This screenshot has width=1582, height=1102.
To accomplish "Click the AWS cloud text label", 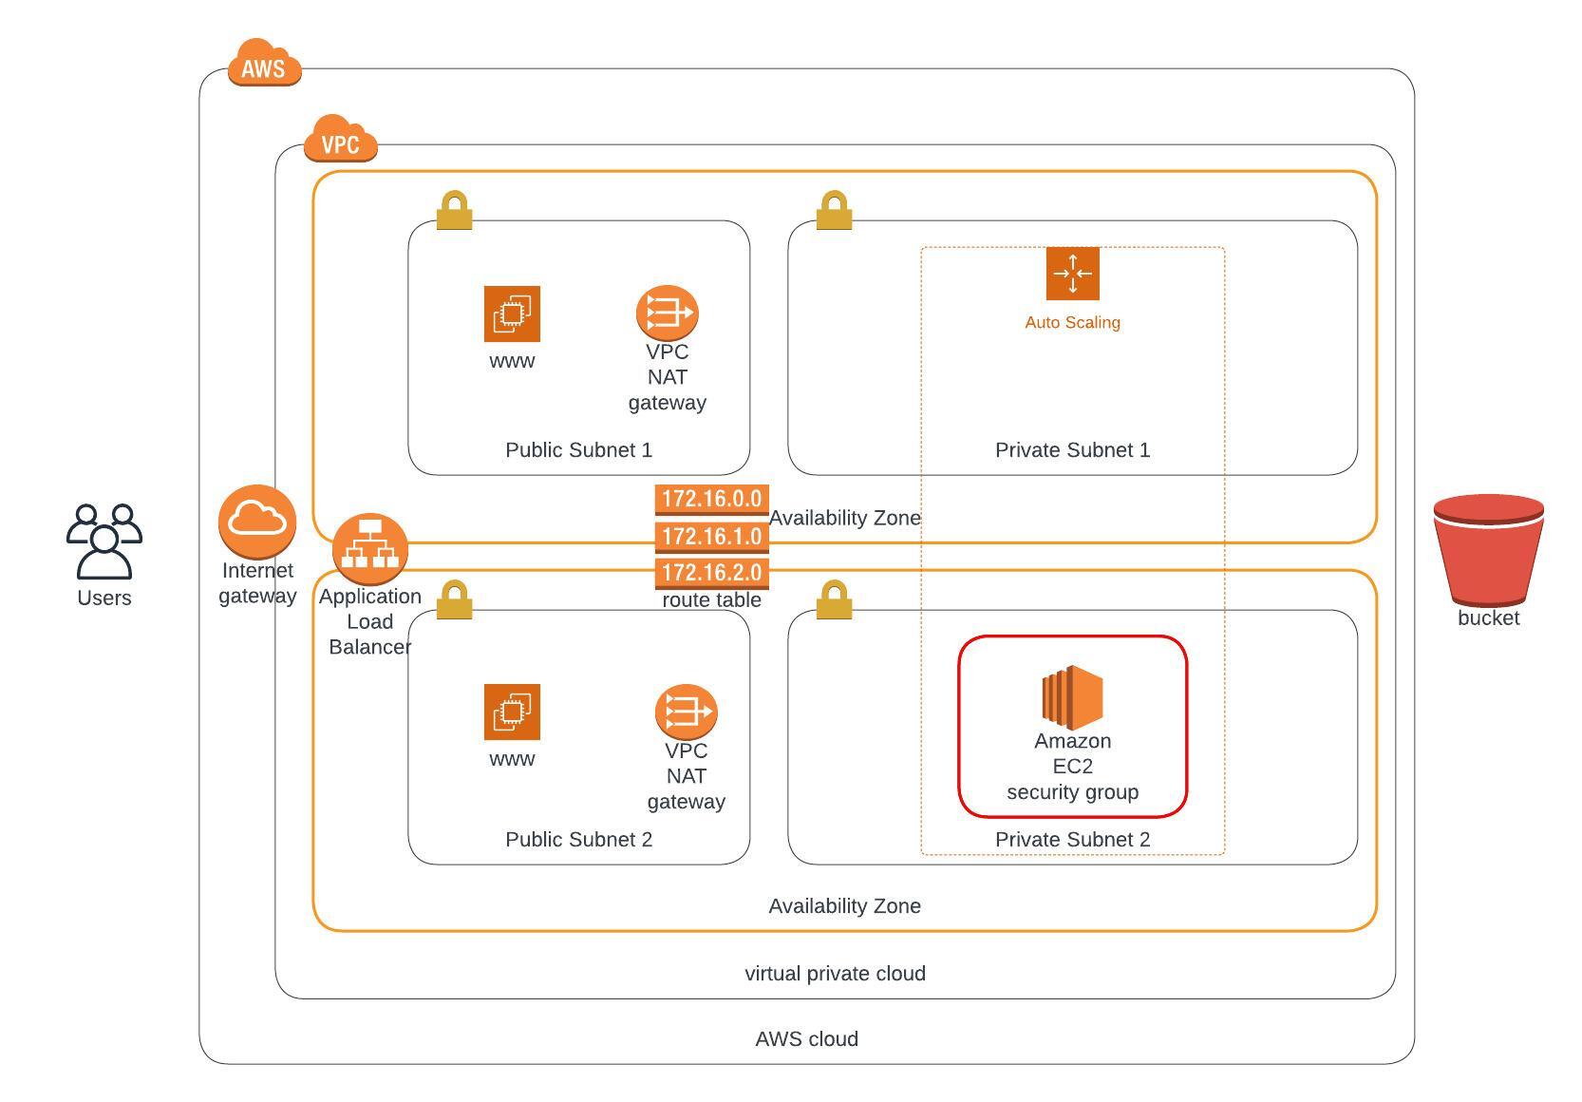I will (806, 1039).
